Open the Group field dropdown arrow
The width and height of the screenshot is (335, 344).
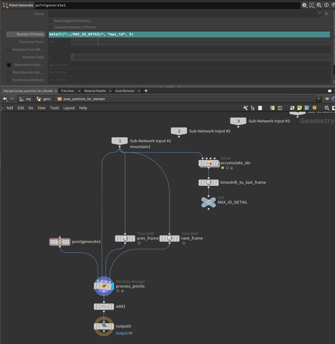320,14
